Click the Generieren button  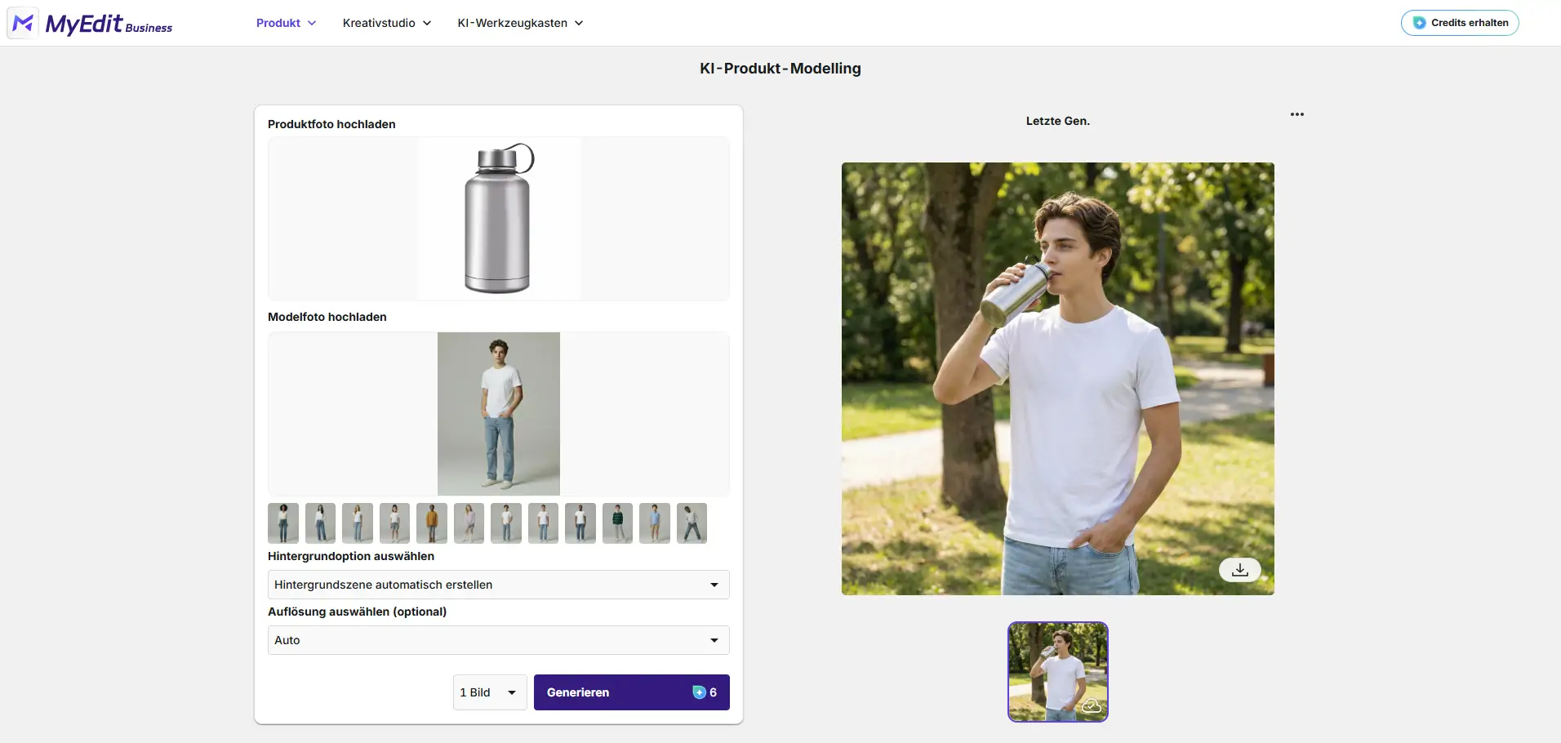[611, 692]
